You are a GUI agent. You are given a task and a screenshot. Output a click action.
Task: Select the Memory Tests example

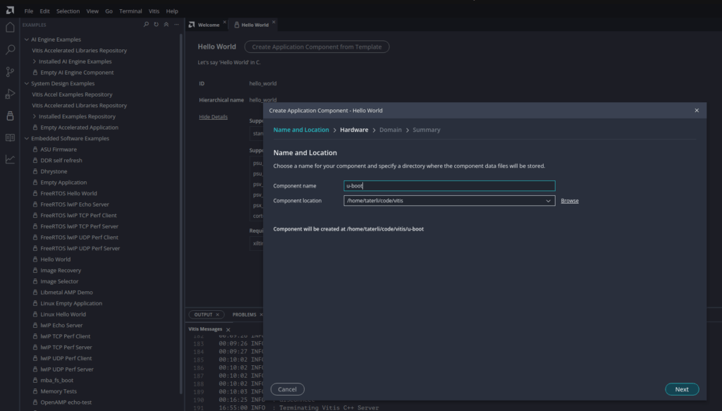point(59,392)
